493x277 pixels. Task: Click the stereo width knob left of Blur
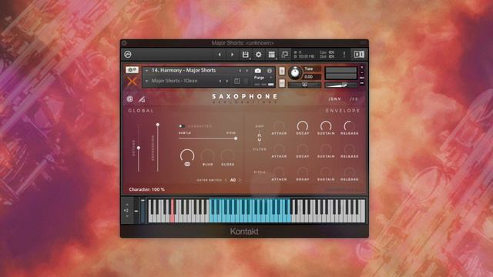click(187, 155)
